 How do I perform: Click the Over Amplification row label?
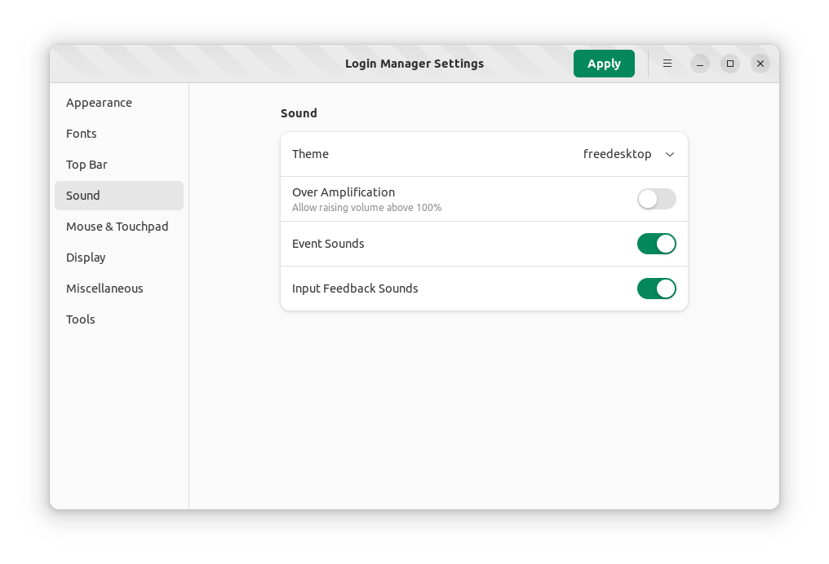pyautogui.click(x=344, y=192)
